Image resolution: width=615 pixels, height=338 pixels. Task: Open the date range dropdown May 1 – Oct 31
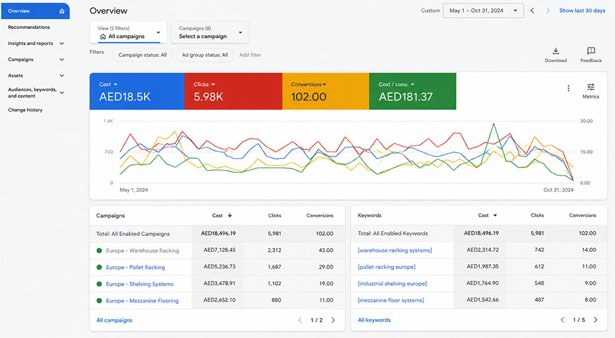click(483, 10)
